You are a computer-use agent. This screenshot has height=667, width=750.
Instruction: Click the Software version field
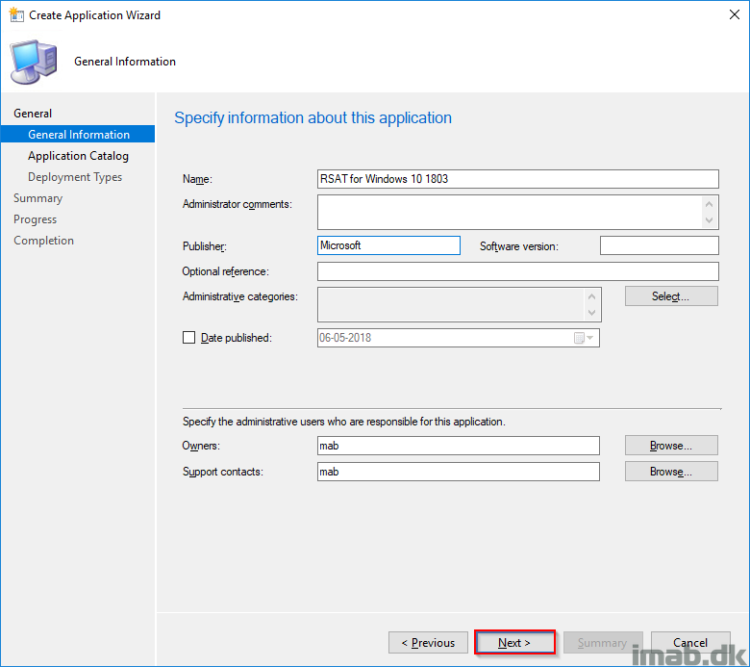[x=659, y=245]
